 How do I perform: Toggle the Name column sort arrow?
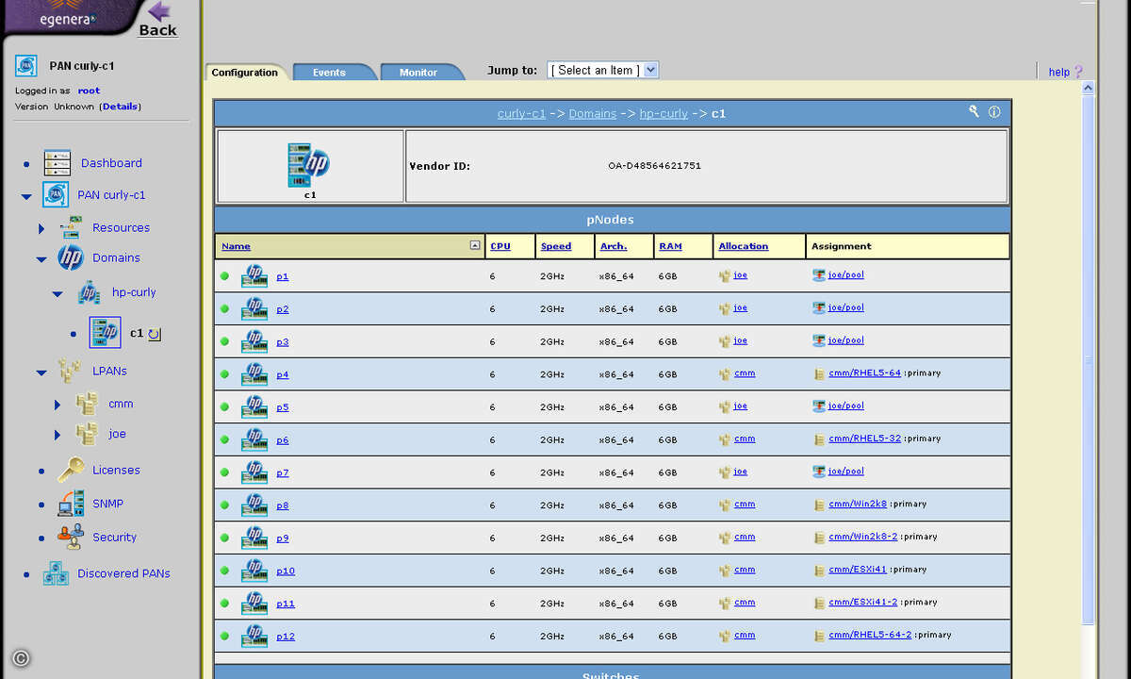475,245
